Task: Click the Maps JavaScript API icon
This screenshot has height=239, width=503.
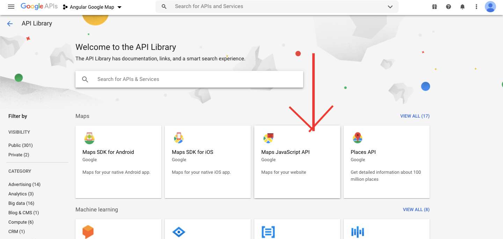Action: pyautogui.click(x=268, y=138)
